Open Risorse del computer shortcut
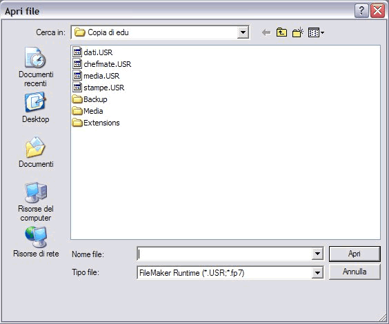 (36, 202)
